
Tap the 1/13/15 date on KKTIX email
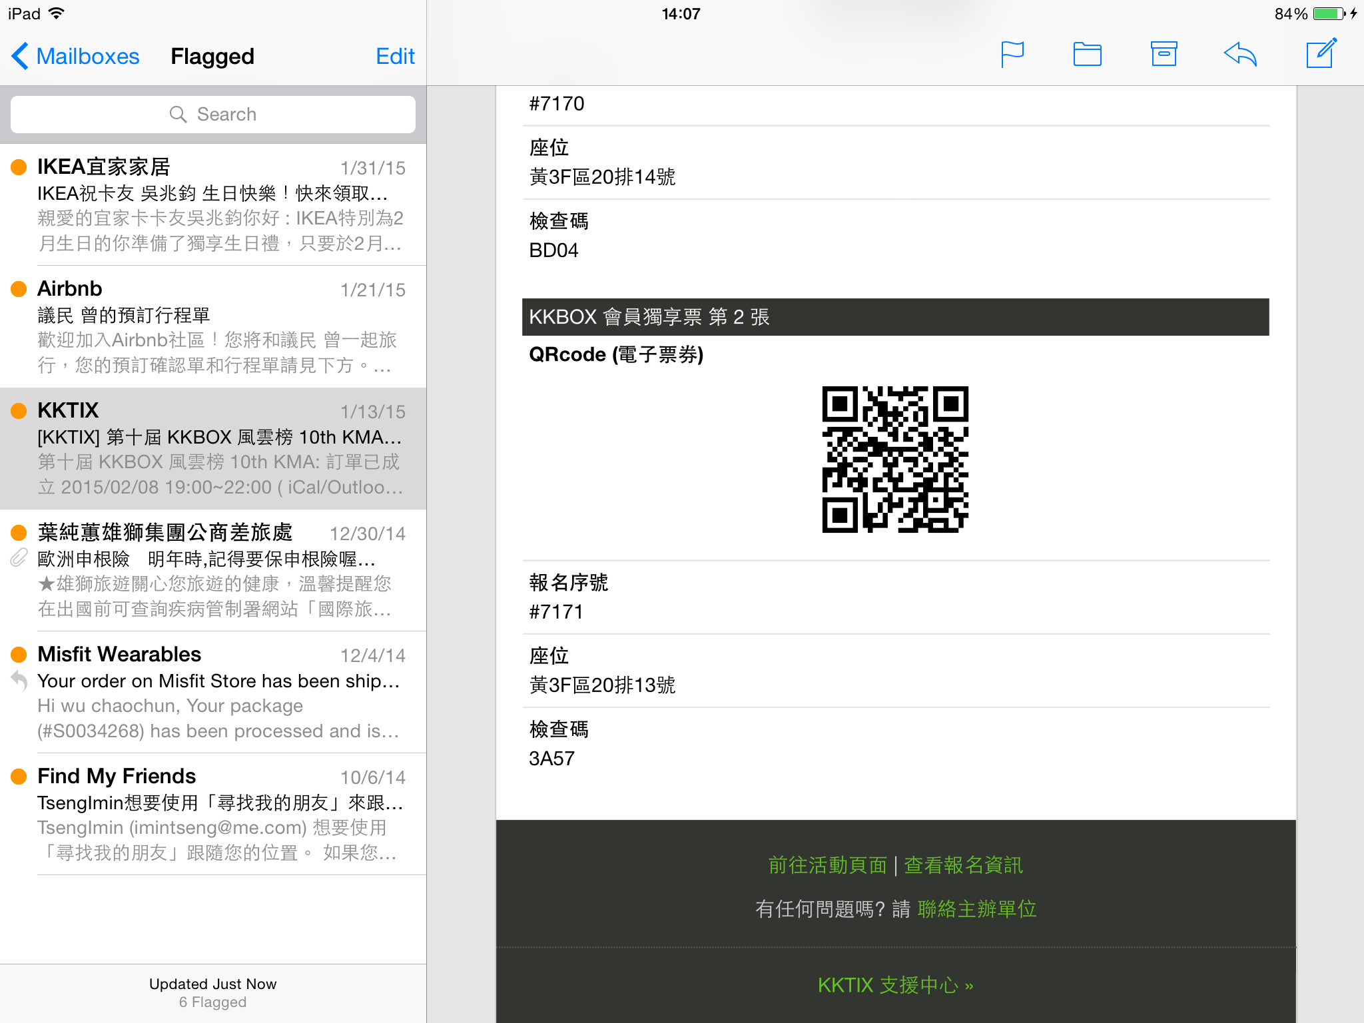[x=373, y=412]
